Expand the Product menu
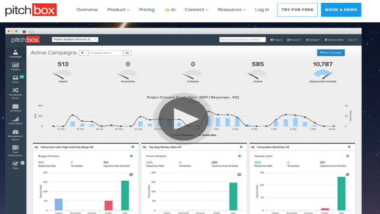380x214 pixels. [x=118, y=10]
